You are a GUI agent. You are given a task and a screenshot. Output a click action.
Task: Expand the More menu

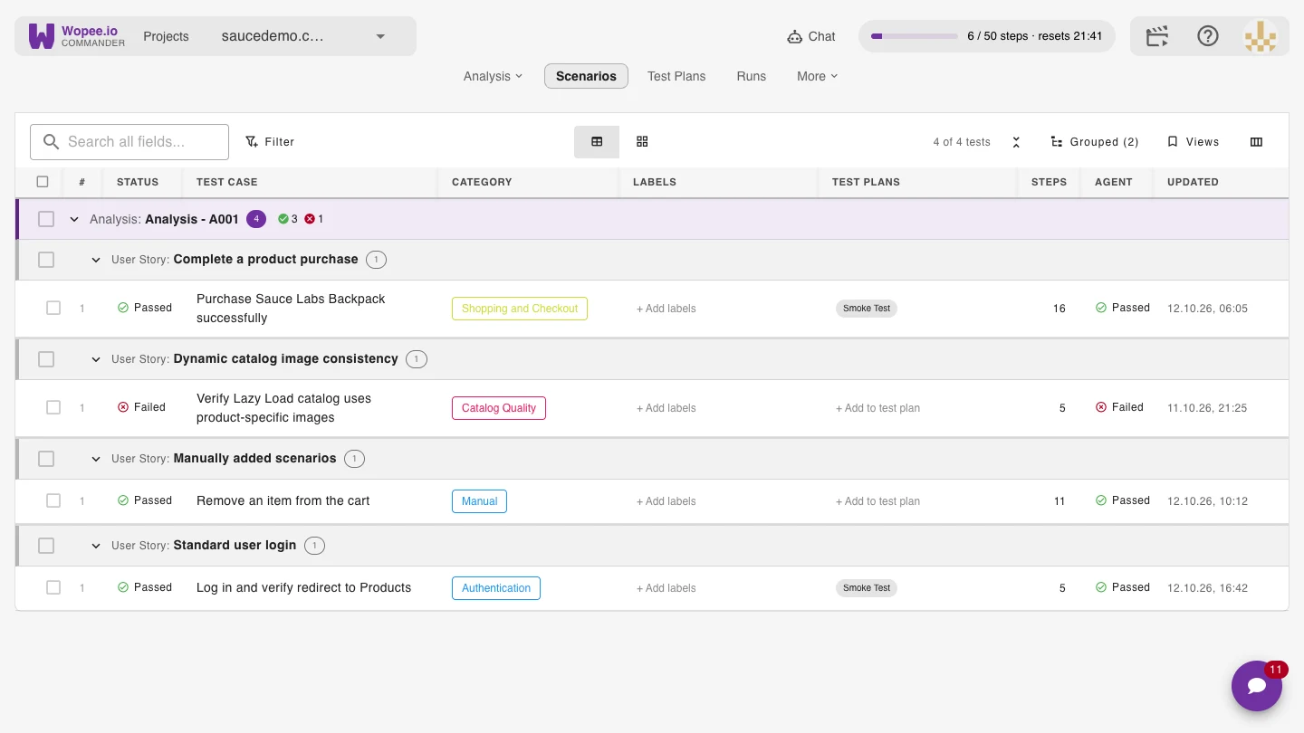[x=818, y=76]
